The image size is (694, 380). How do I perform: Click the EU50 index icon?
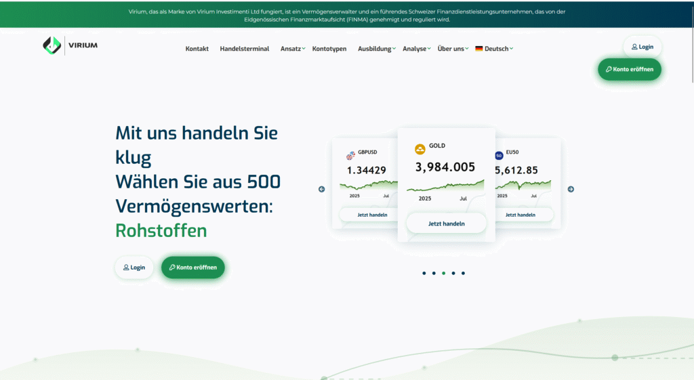499,155
